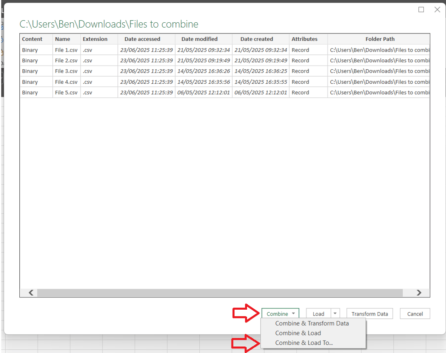Click the left scroll arrow of the table scrollbar
This screenshot has height=353, width=446.
[x=30, y=293]
